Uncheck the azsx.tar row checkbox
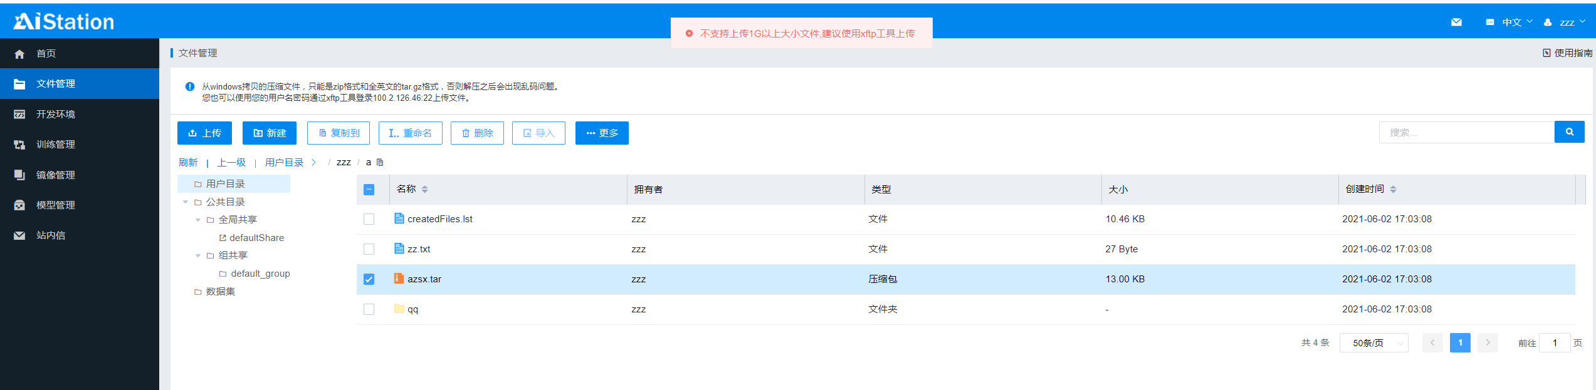Image resolution: width=1596 pixels, height=390 pixels. point(369,279)
